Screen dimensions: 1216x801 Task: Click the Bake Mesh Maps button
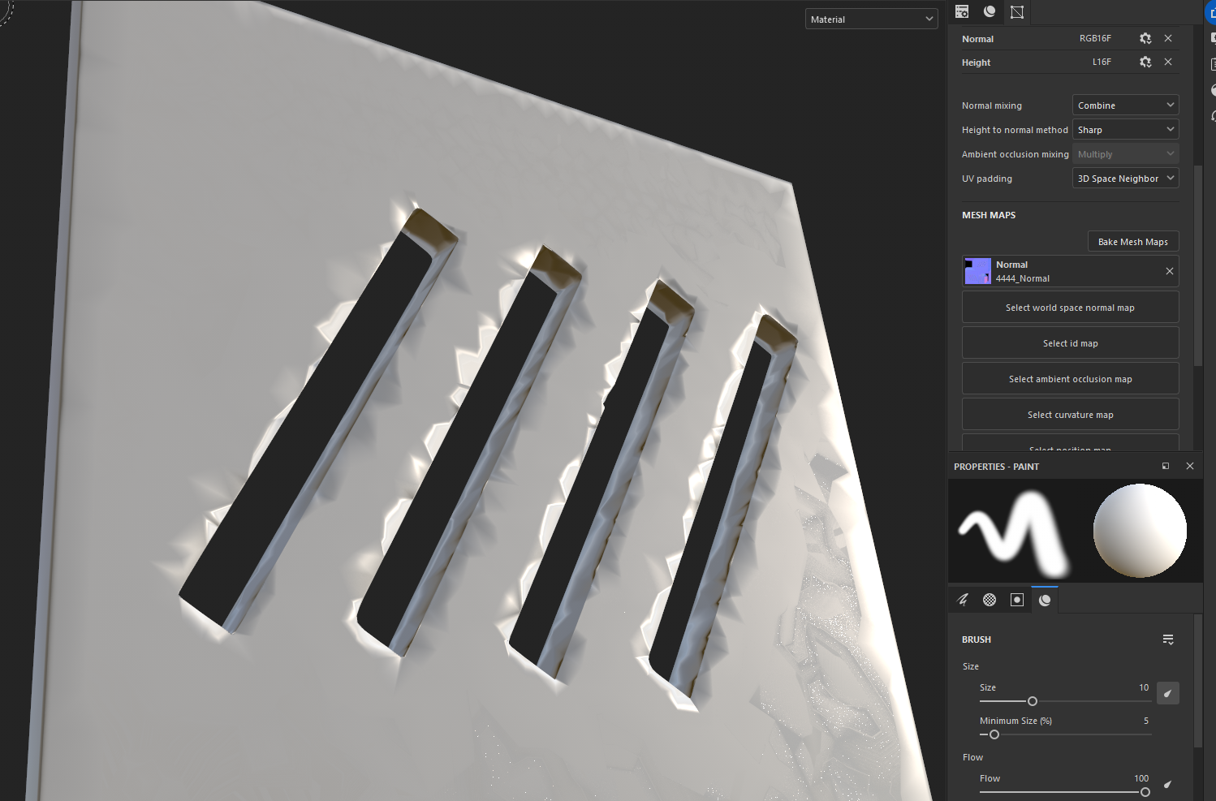(1132, 242)
